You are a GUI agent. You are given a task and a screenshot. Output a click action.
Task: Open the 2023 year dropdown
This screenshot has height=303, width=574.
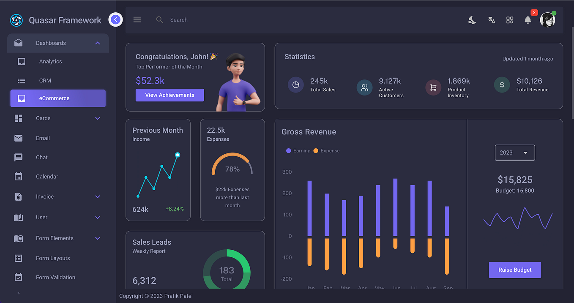pyautogui.click(x=515, y=153)
